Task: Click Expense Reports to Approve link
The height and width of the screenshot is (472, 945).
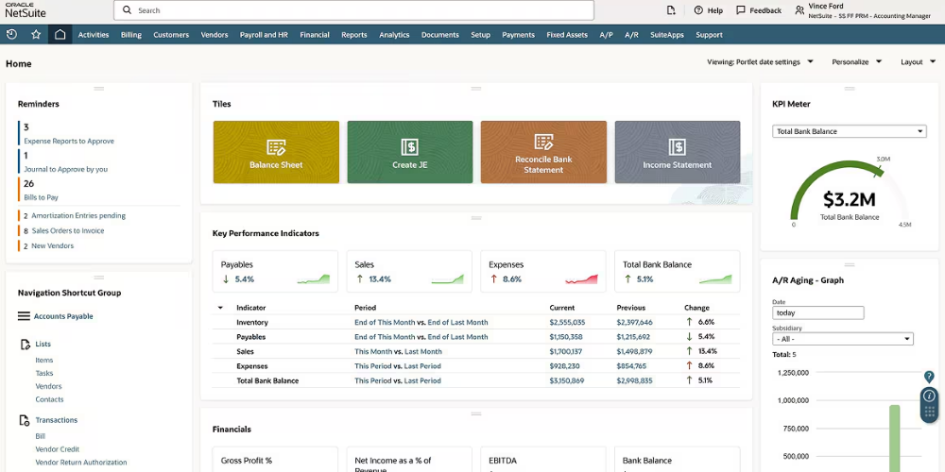Action: coord(69,141)
